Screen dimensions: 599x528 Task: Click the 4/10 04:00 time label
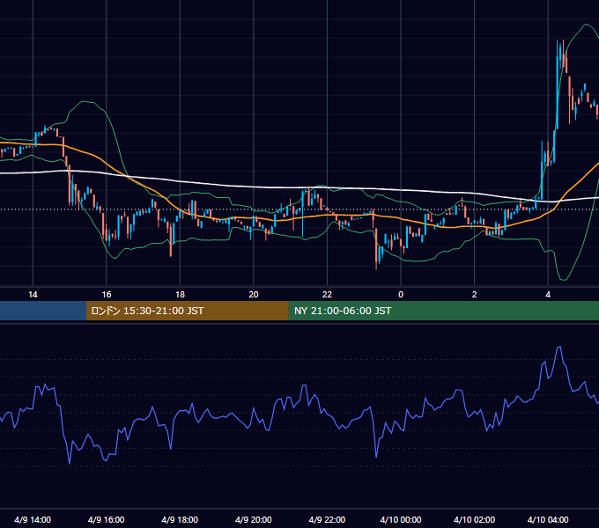point(548,519)
